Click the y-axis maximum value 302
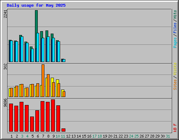The width and height of the screenshot is (179, 140). tap(5, 66)
